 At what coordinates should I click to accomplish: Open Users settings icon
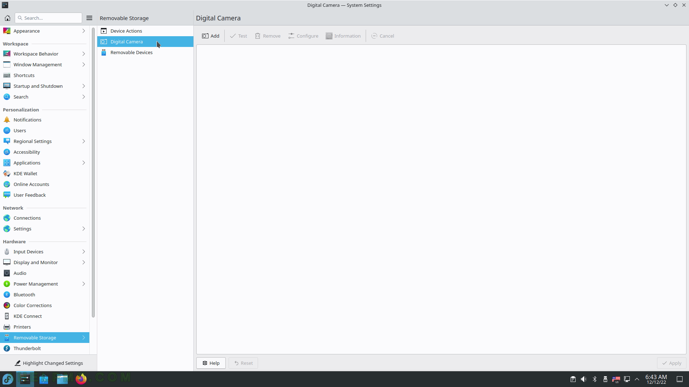(x=7, y=130)
